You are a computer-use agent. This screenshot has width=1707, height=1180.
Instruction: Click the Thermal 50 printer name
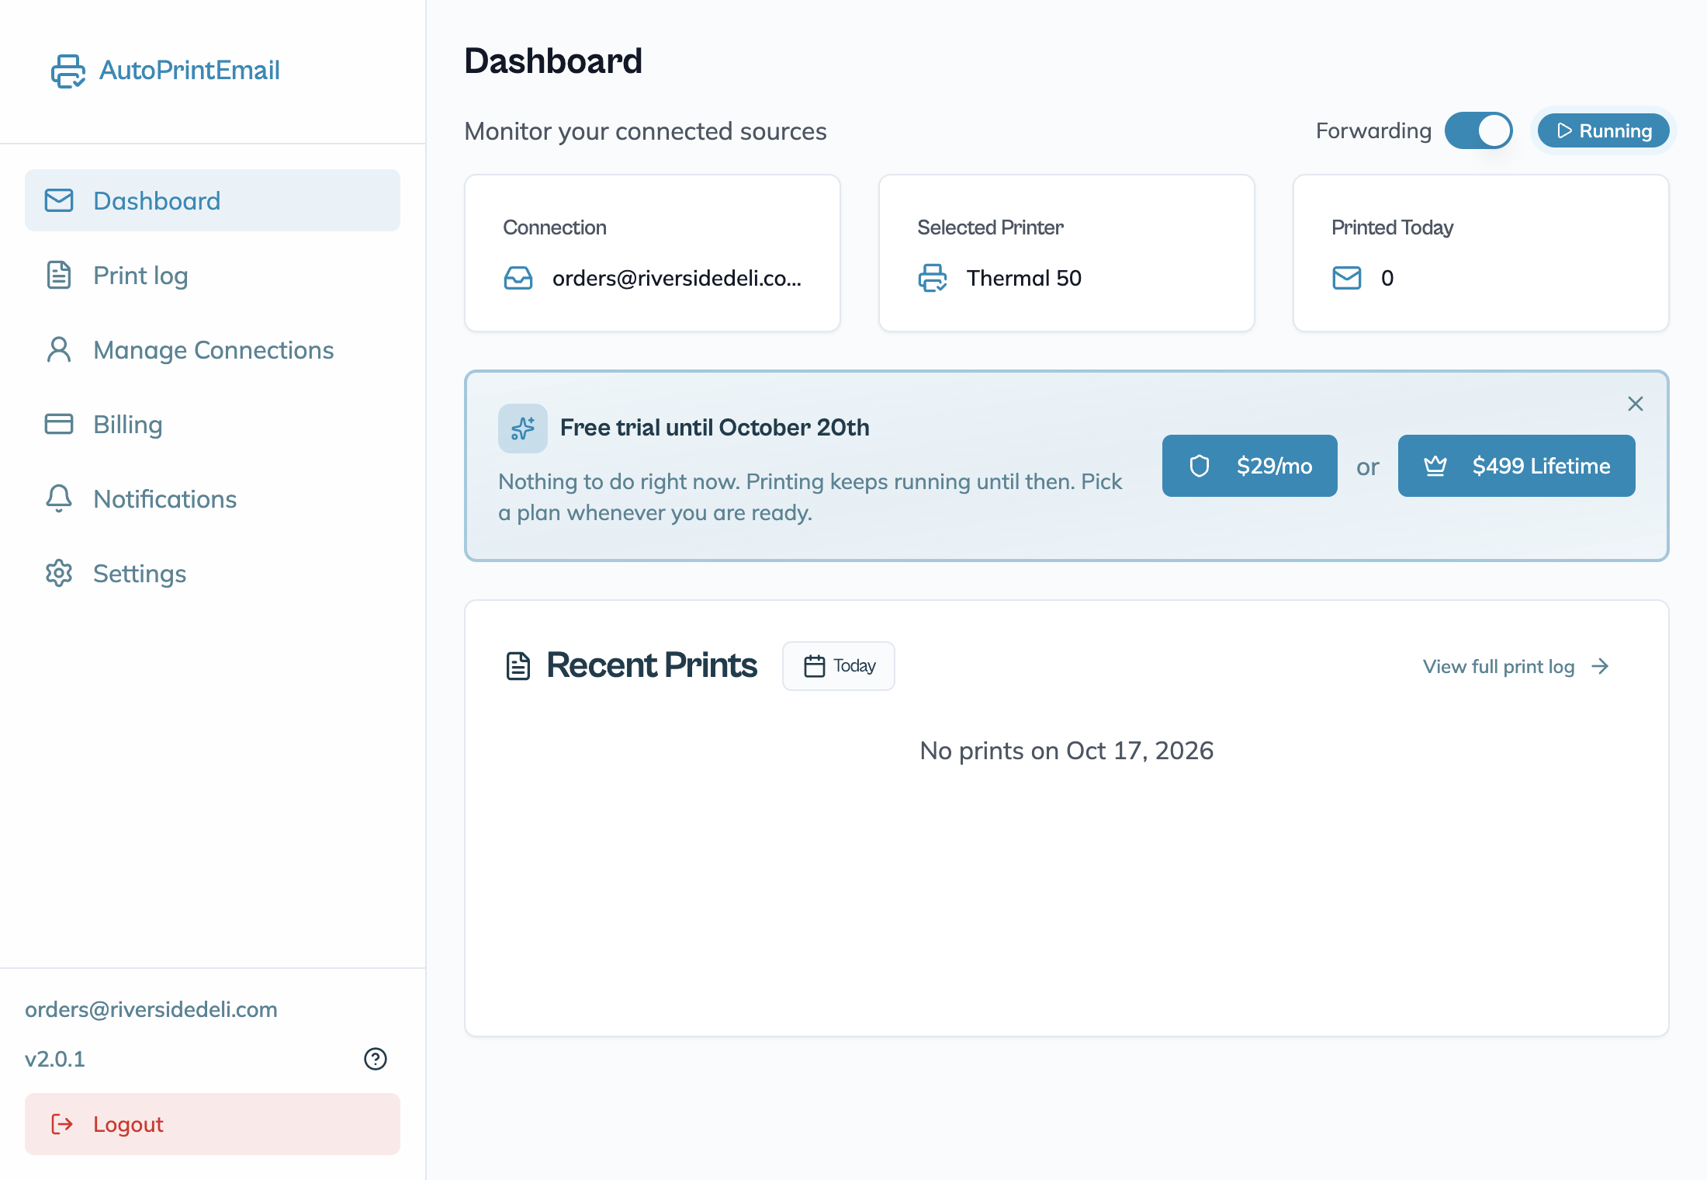(1024, 278)
